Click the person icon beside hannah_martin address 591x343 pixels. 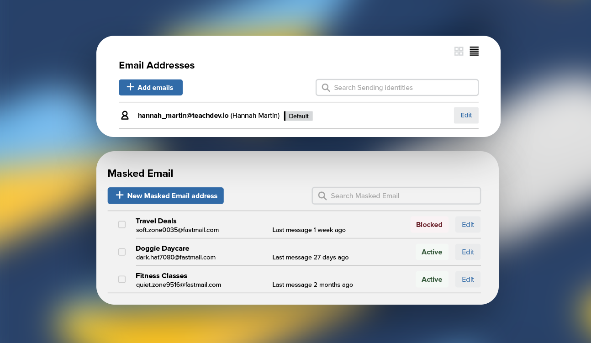tap(125, 116)
